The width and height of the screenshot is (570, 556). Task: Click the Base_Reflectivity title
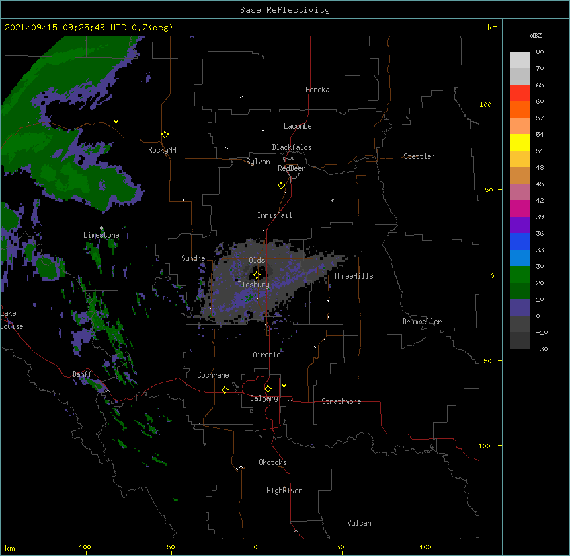285,10
